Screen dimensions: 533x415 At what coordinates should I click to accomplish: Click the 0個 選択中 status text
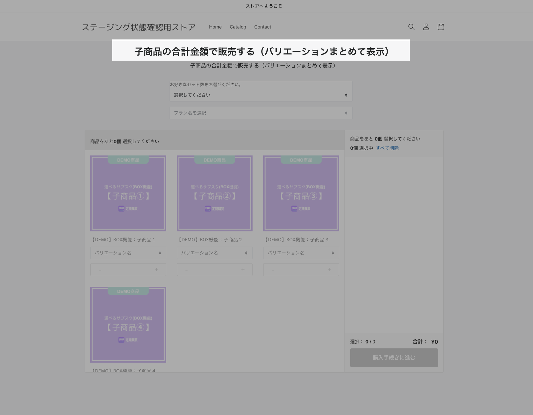362,148
